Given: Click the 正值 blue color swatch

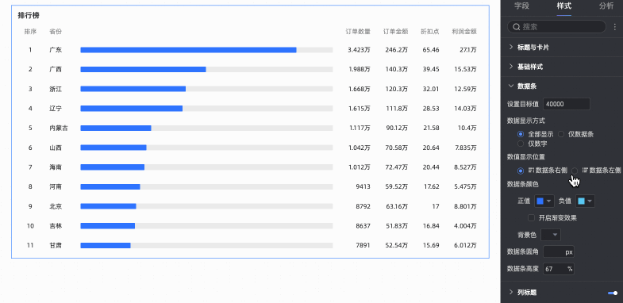Looking at the screenshot, I should (540, 201).
